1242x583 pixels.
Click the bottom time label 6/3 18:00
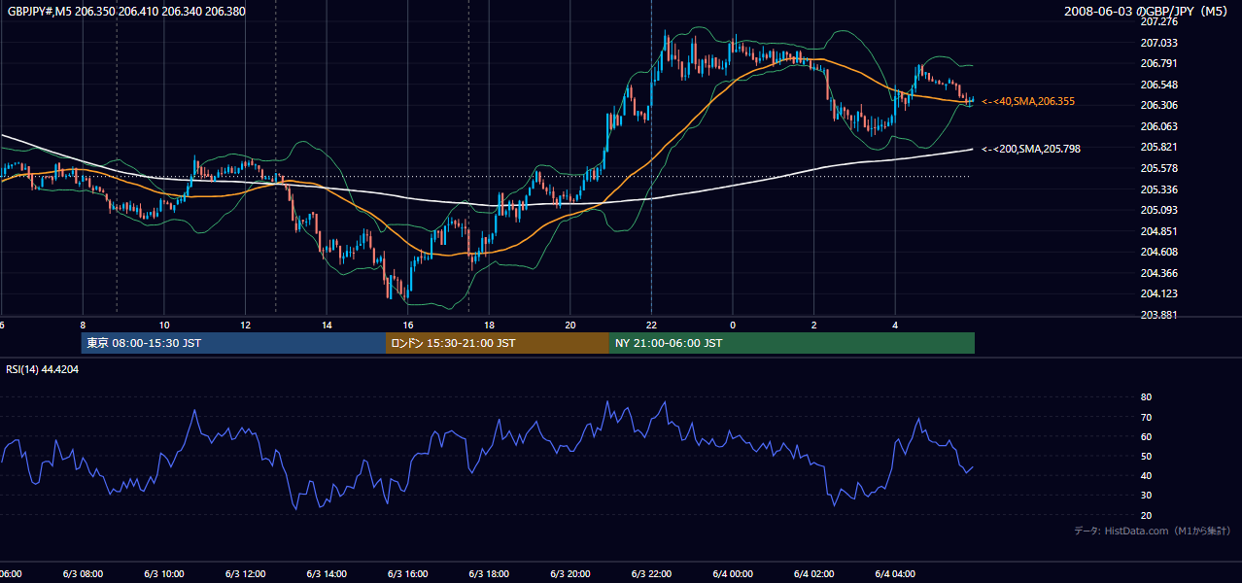point(489,574)
